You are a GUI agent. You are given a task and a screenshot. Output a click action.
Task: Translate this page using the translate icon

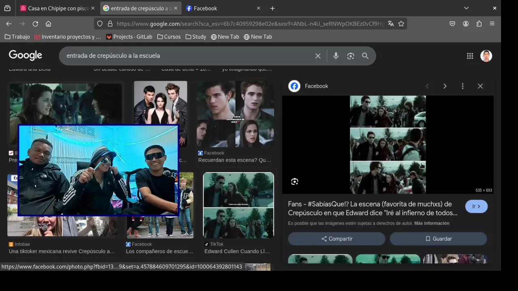(x=391, y=24)
